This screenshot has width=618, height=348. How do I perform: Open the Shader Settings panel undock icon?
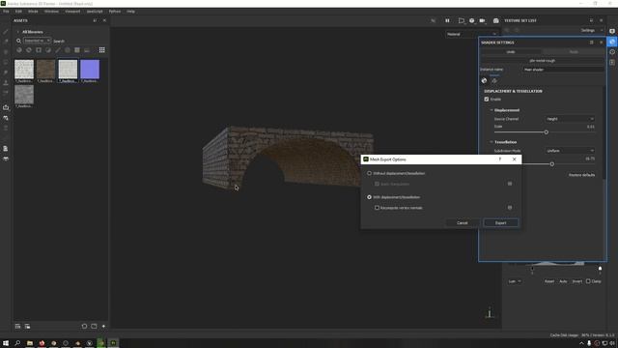coord(591,43)
